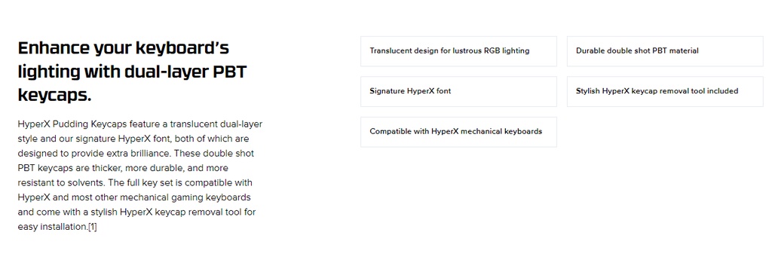
Task: Click Compatible with HyperX mechanical keyboards box
Action: 458,132
